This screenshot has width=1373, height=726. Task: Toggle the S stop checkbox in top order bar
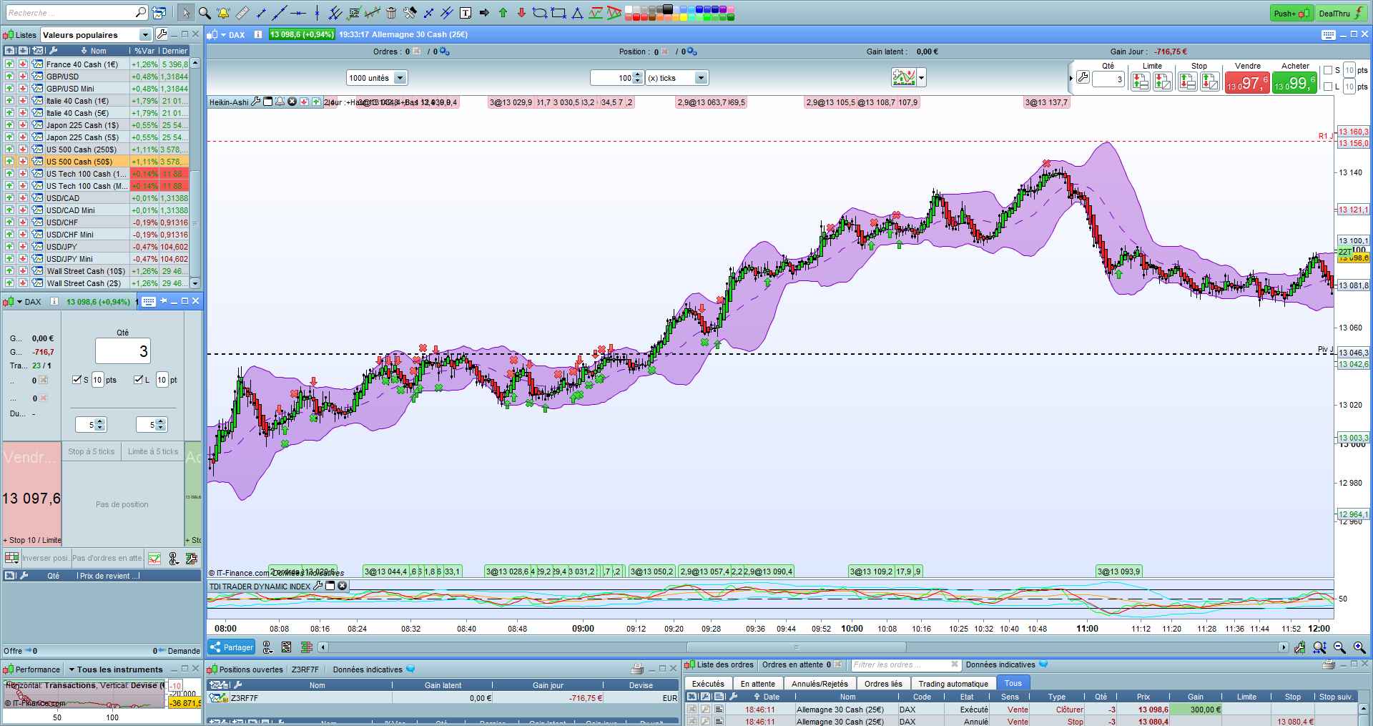tap(1328, 70)
